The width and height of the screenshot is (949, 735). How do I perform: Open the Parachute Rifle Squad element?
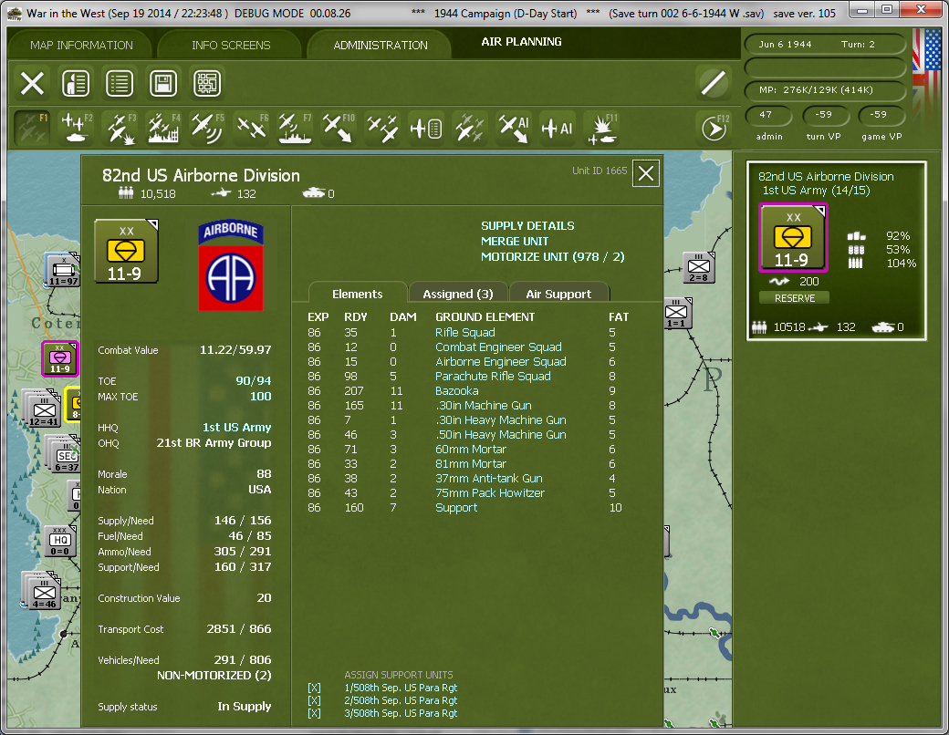coord(493,377)
